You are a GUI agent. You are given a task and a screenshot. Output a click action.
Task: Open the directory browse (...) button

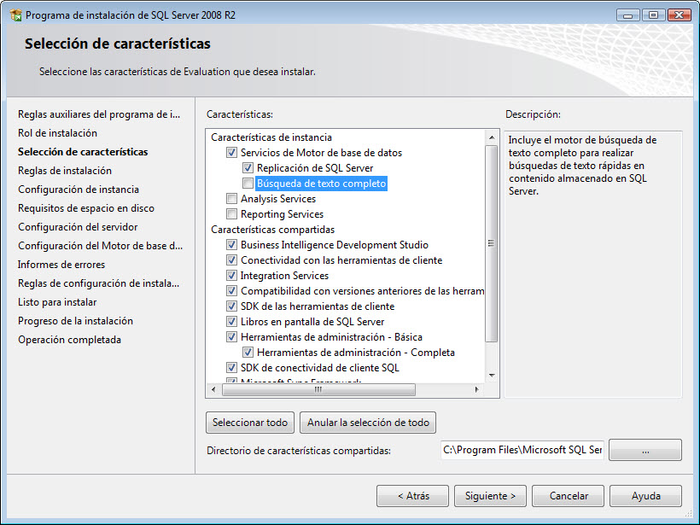pos(645,450)
